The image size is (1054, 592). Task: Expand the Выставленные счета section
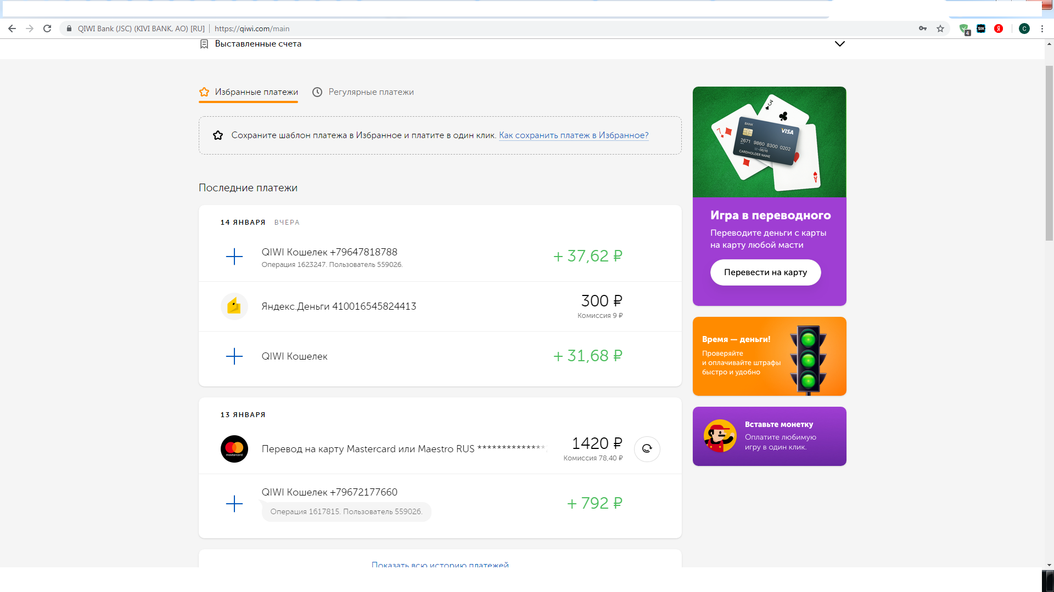pos(839,44)
